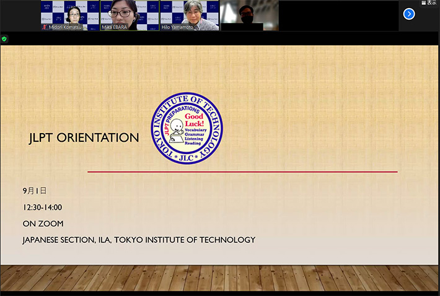Click the 9月1日 date text
The height and width of the screenshot is (296, 440).
tap(35, 191)
